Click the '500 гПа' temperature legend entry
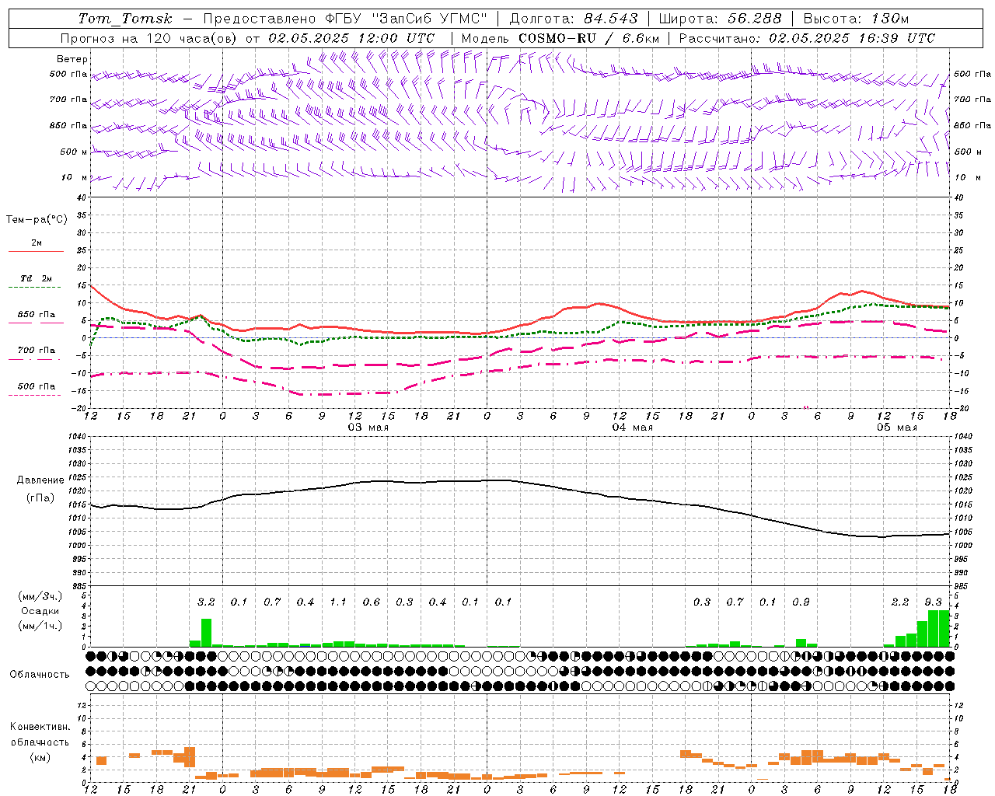Viewport: 995px width, 796px height. pyautogui.click(x=37, y=386)
